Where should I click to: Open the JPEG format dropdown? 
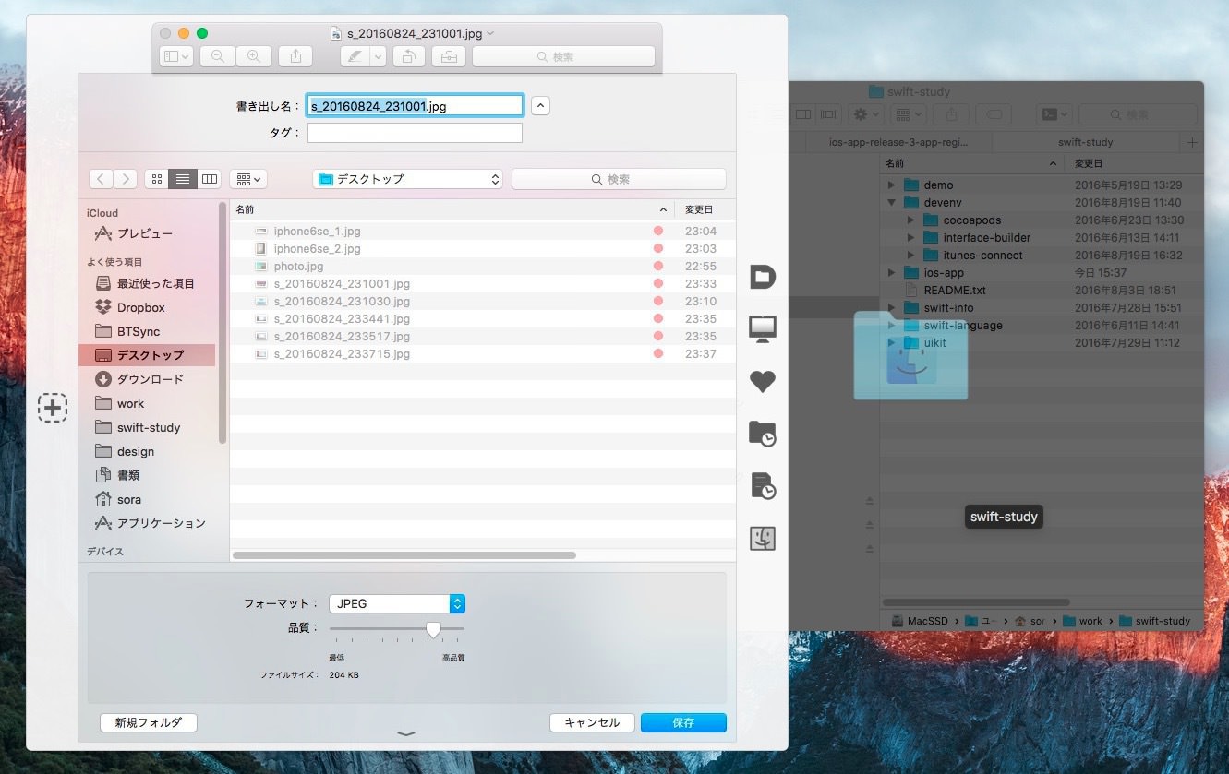[x=397, y=603]
